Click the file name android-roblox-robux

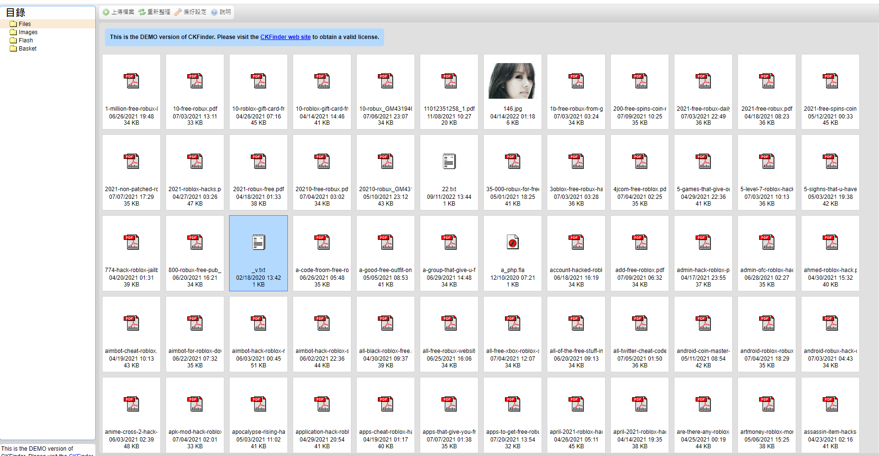click(x=767, y=351)
